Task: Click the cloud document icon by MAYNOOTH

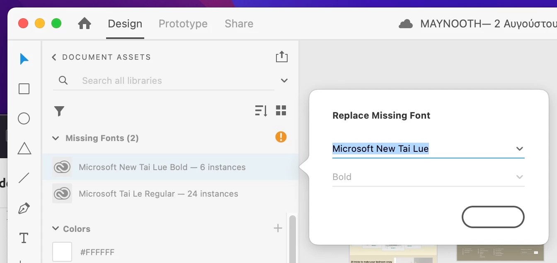Action: point(406,24)
